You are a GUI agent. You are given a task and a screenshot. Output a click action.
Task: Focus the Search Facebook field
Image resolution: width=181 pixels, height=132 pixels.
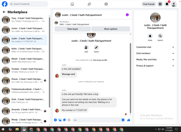pos(29,4)
